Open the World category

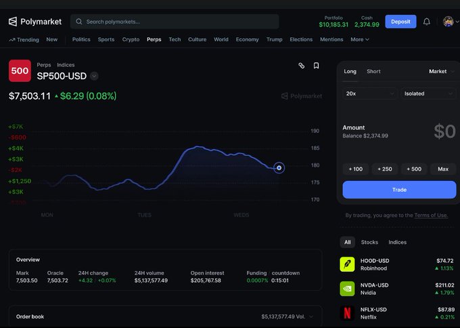pos(221,39)
